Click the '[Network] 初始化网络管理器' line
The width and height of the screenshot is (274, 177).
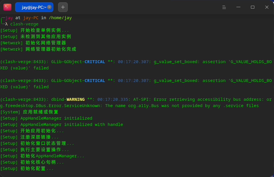pos(33,43)
